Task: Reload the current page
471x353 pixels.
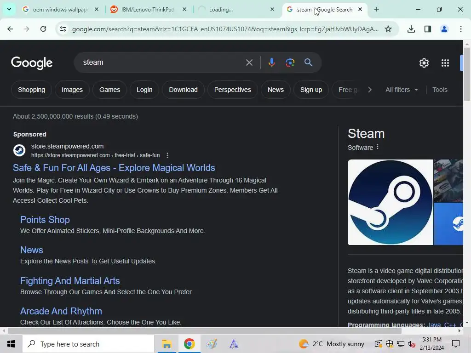Action: pyautogui.click(x=43, y=29)
